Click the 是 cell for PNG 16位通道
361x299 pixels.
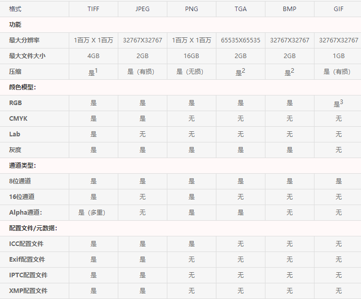tap(191, 196)
